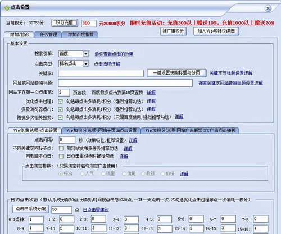281x234 pixels.
Task: Enable the 同电脑不点击 checkbox
Action: (x=61, y=156)
